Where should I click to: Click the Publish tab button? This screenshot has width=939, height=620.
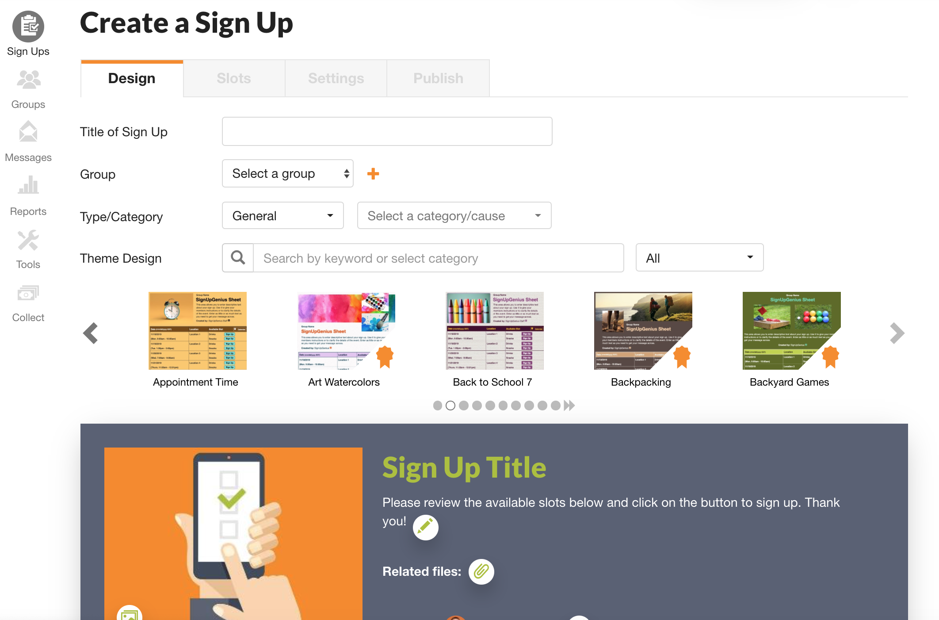point(438,77)
